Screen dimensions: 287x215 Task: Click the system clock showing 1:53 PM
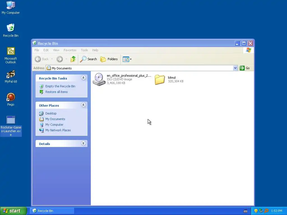[277, 211]
